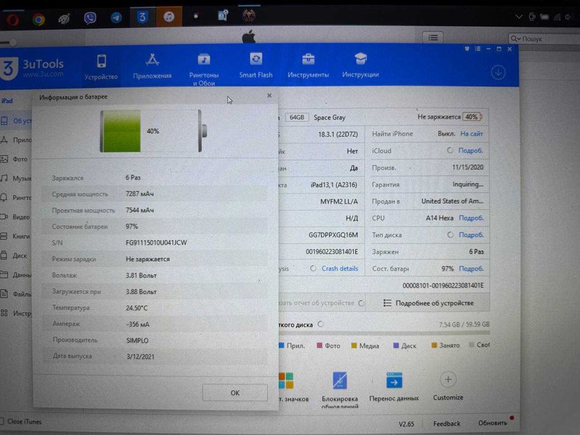Screen dimensions: 580x435
Task: Click the 40% battery indicator at top right
Action: tap(472, 117)
